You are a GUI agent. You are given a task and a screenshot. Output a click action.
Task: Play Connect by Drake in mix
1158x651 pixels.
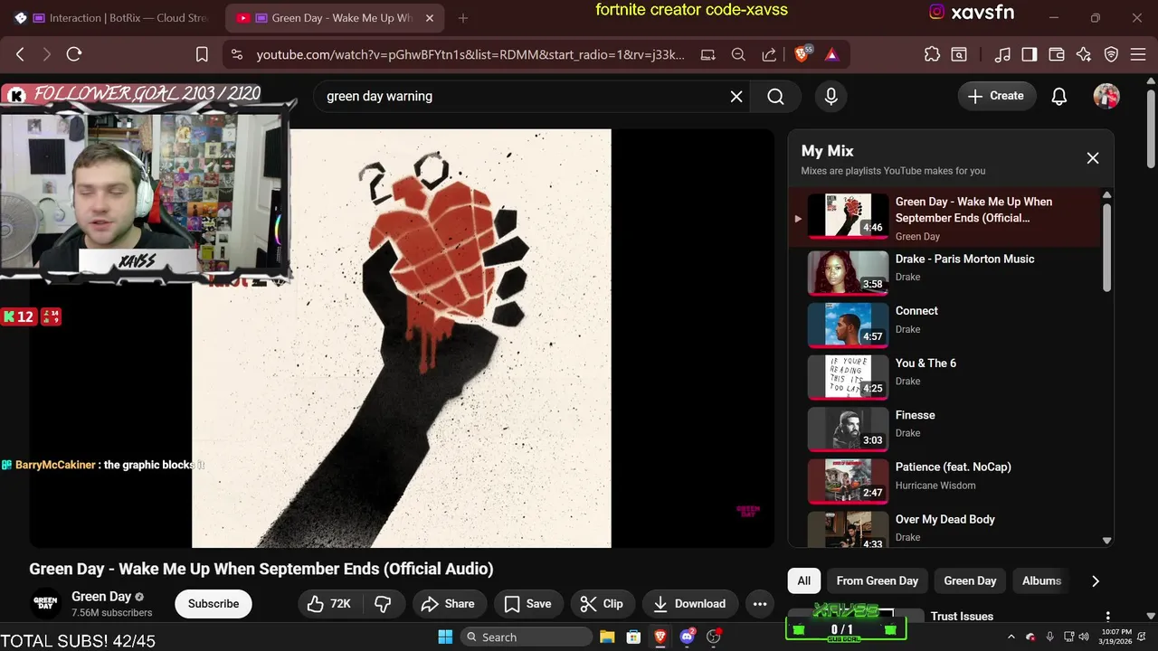coord(944,325)
